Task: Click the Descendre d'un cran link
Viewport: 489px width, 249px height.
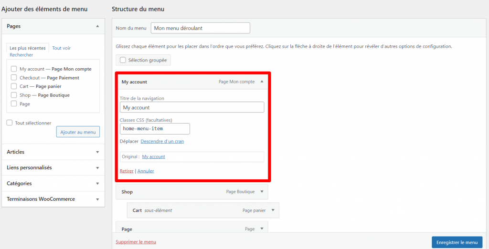Action: point(162,141)
